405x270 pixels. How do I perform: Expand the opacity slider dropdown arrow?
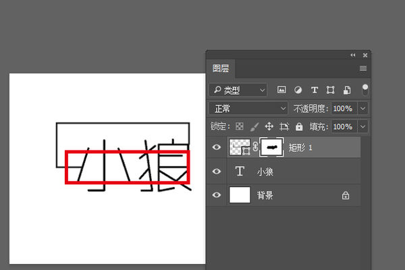pyautogui.click(x=362, y=109)
